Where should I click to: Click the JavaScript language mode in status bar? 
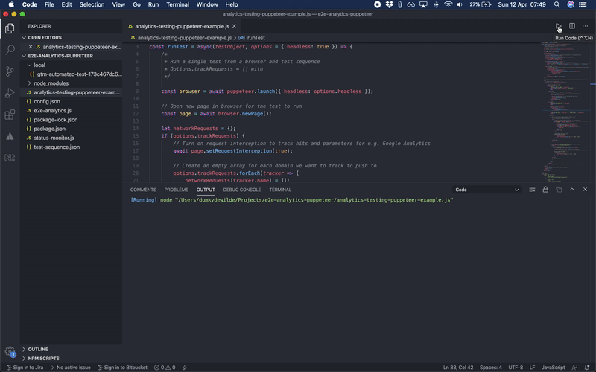click(x=553, y=368)
